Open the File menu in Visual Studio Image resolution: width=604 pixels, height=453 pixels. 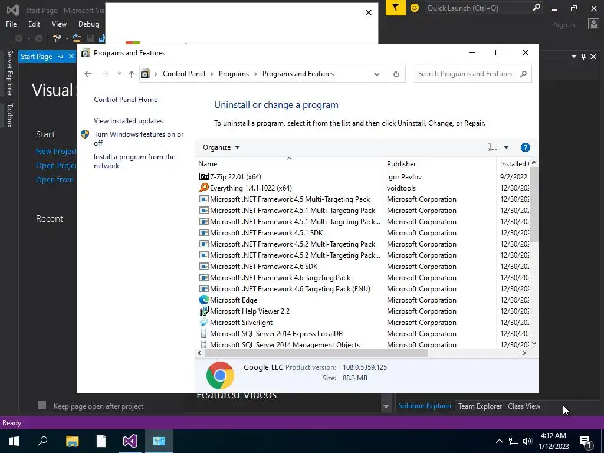click(11, 24)
